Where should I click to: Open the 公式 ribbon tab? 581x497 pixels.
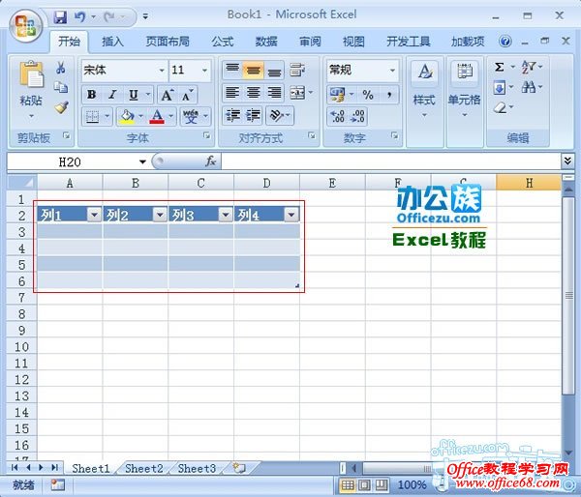223,42
